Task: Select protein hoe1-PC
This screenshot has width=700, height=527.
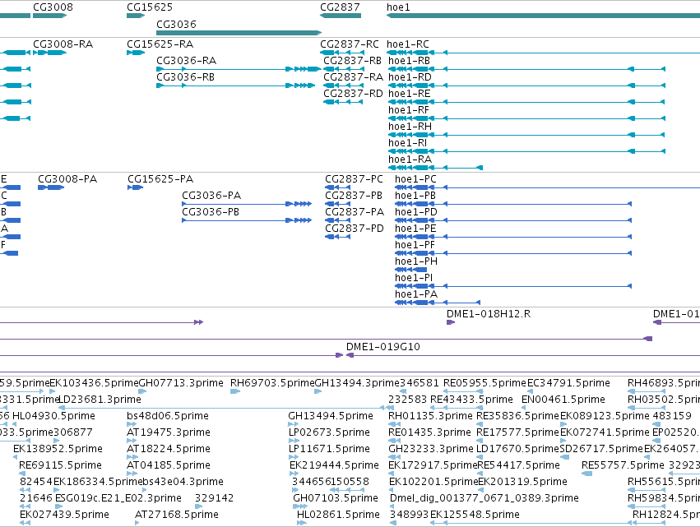Action: click(x=415, y=179)
